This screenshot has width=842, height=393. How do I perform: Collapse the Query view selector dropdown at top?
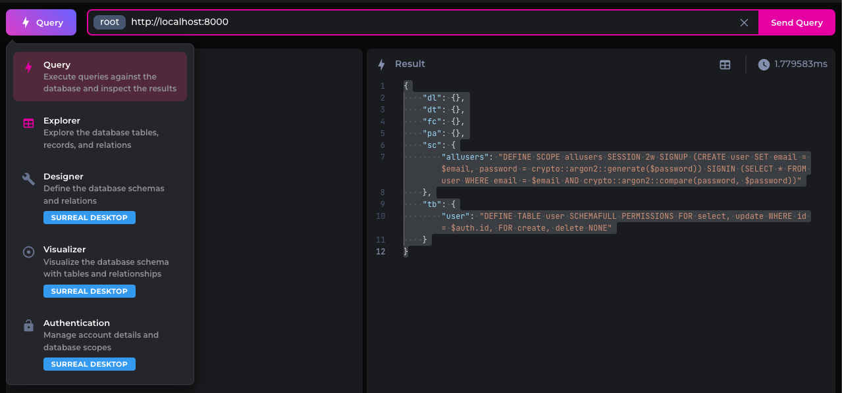point(41,22)
